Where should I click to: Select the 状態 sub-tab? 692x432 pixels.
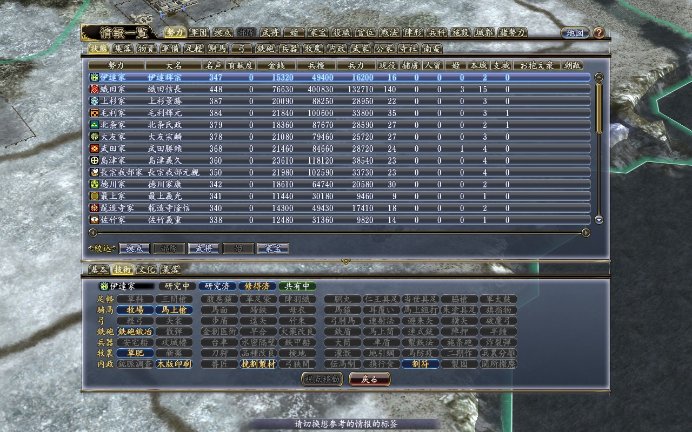99,49
